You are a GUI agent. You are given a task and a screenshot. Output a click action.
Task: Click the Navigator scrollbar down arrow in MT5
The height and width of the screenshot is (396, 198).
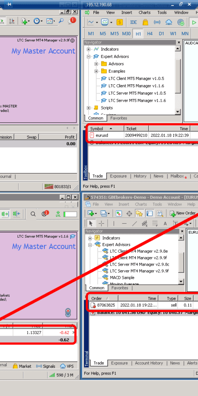[x=178, y=112]
